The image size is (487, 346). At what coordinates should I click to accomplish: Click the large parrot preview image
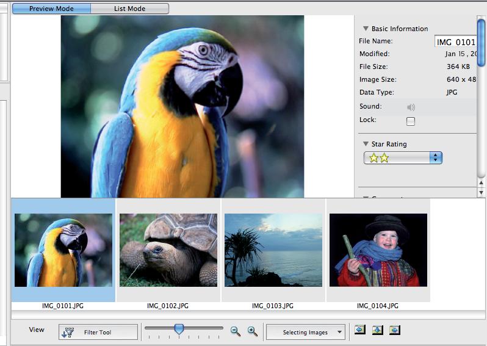[182, 107]
